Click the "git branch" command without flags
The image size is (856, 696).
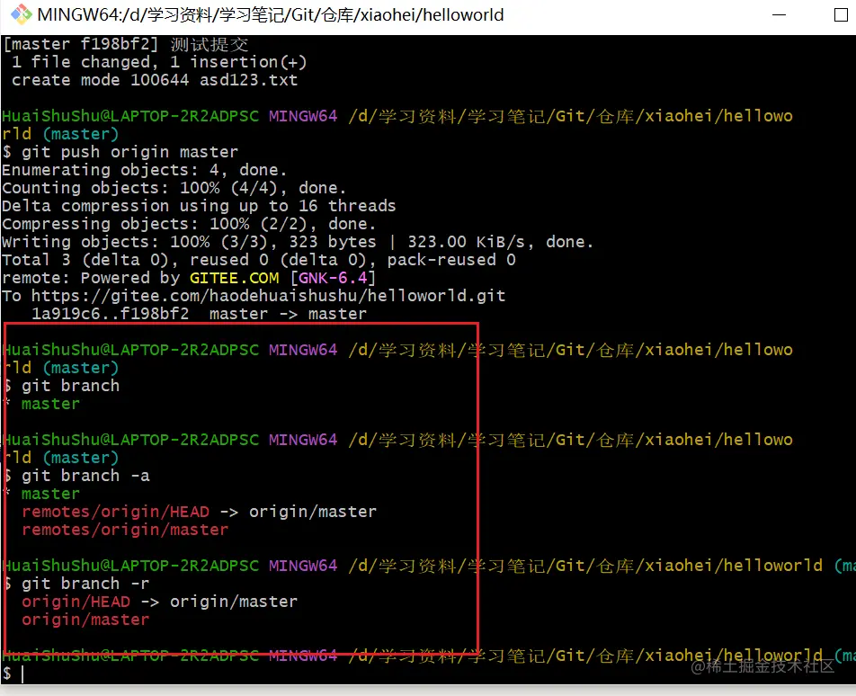70,386
